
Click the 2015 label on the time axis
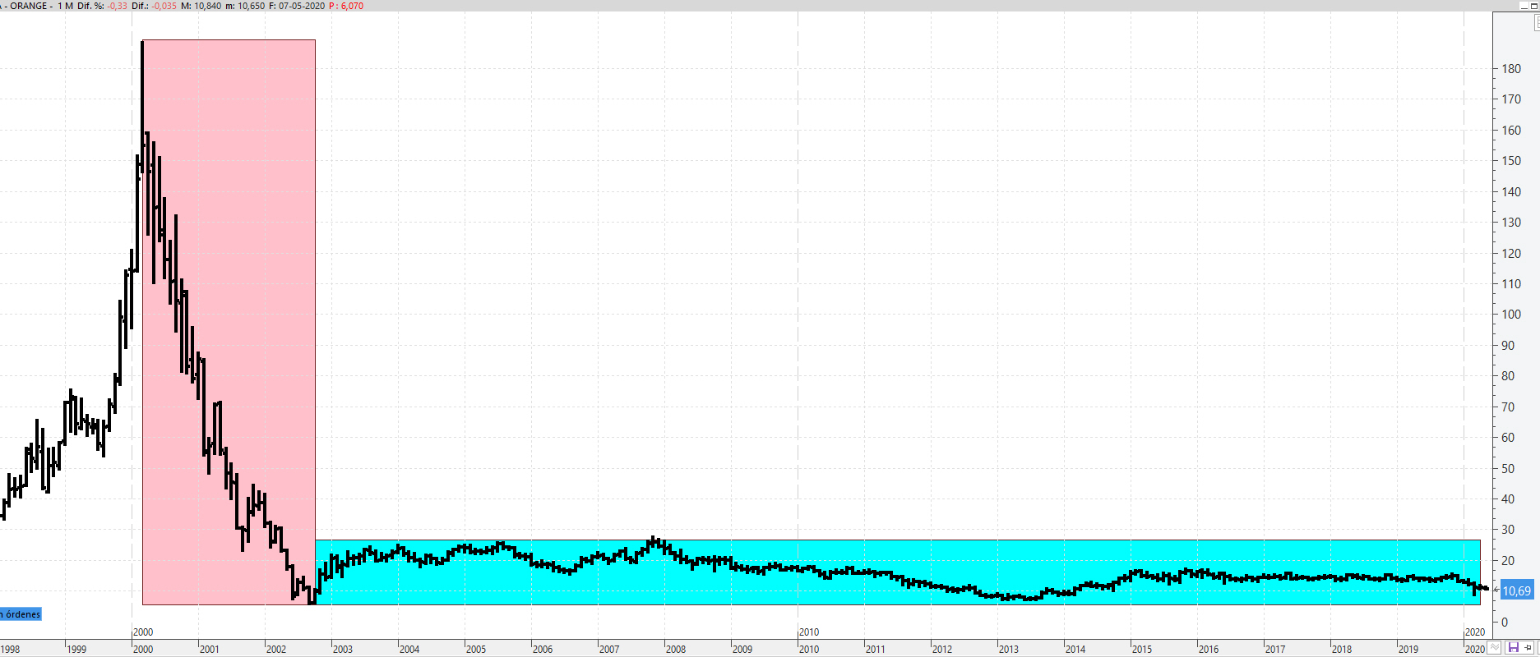(x=1142, y=649)
